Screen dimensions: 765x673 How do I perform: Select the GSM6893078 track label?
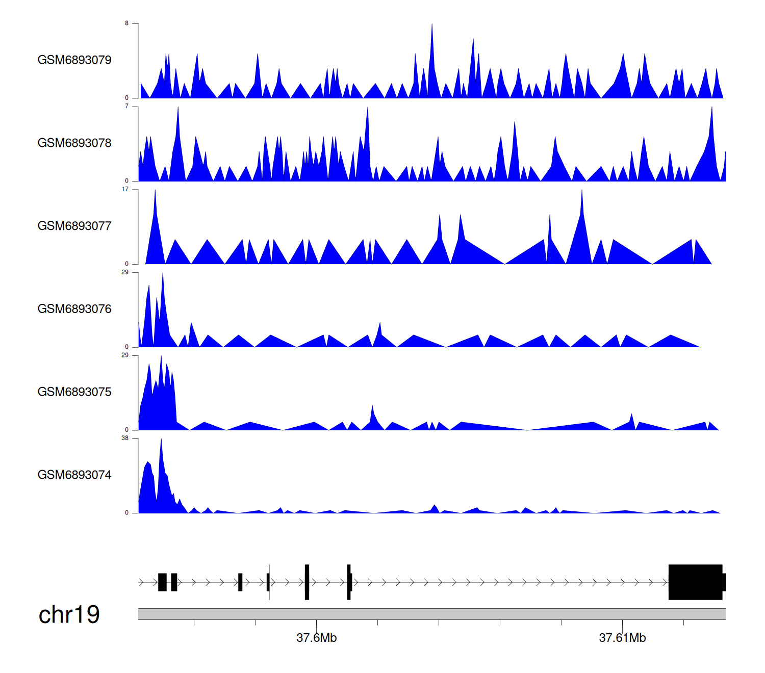74,143
